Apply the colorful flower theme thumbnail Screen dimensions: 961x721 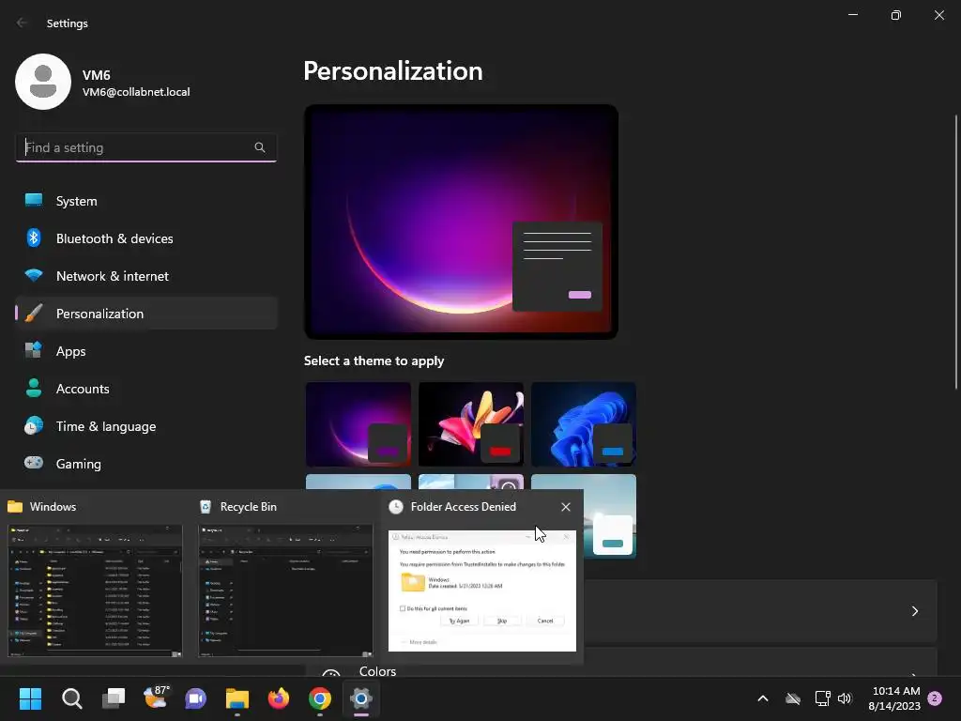coord(471,424)
